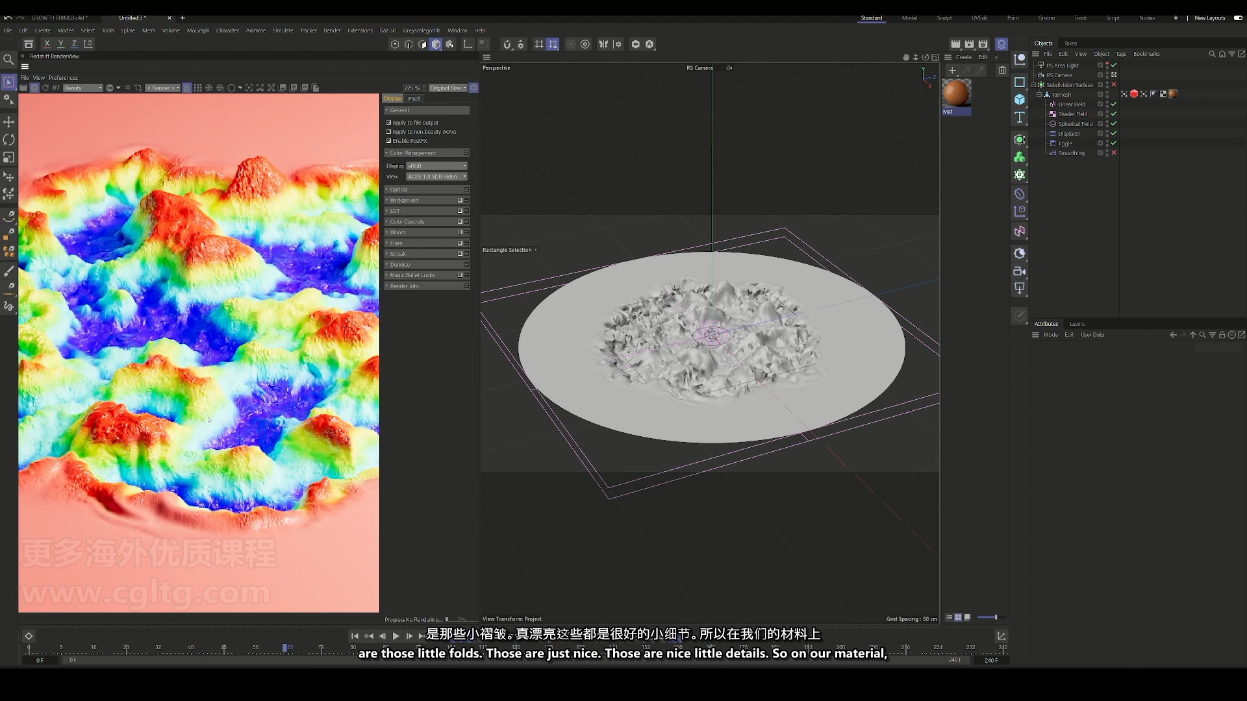Add a Cube primitive from the palette
The height and width of the screenshot is (701, 1247).
click(1020, 99)
